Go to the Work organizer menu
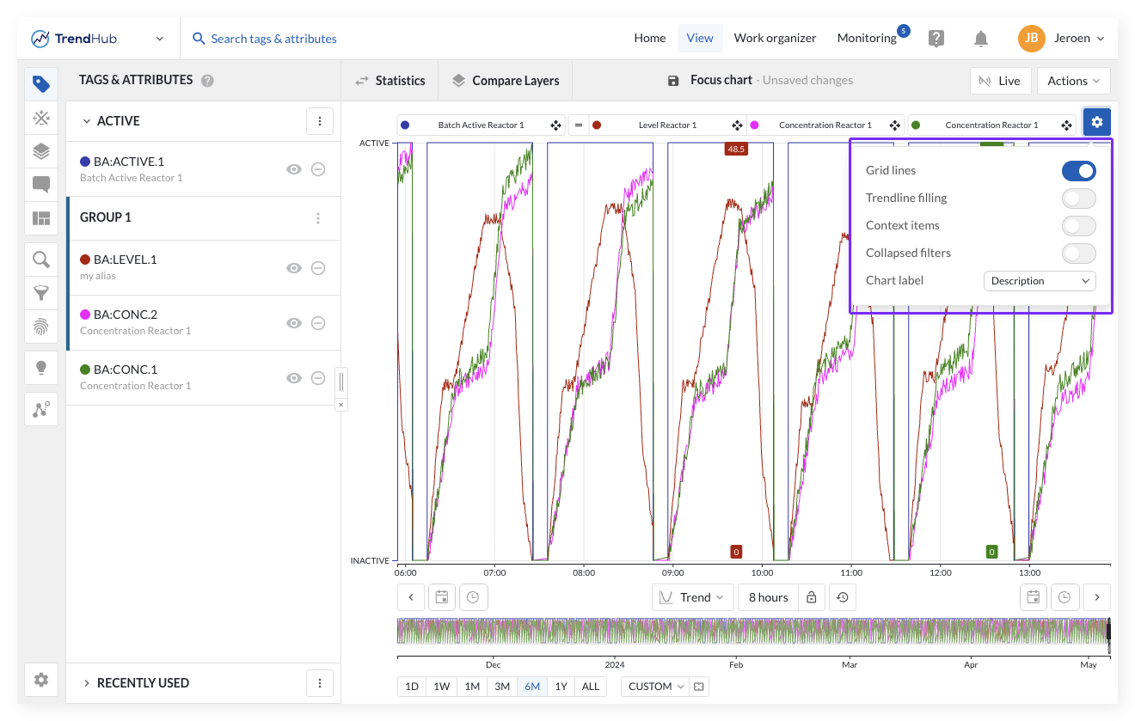Screen dimensions: 1135x721 pos(775,38)
